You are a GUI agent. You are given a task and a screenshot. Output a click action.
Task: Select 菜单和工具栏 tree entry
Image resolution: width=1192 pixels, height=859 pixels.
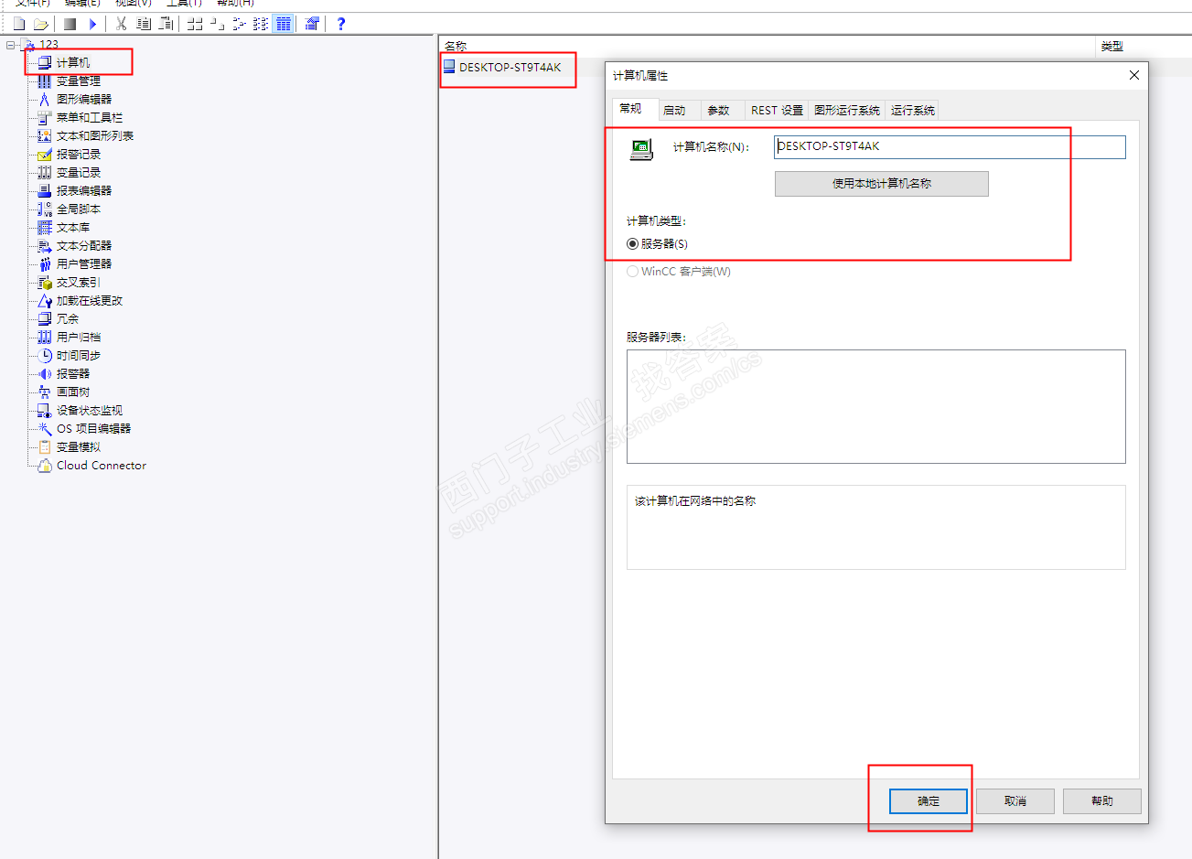tap(90, 117)
